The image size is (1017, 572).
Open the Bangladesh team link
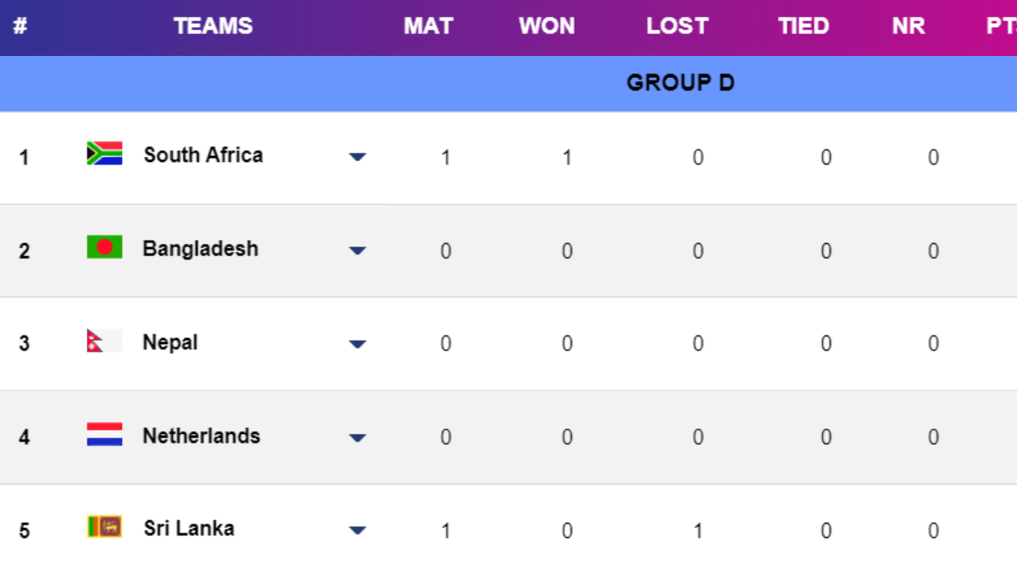tap(200, 249)
